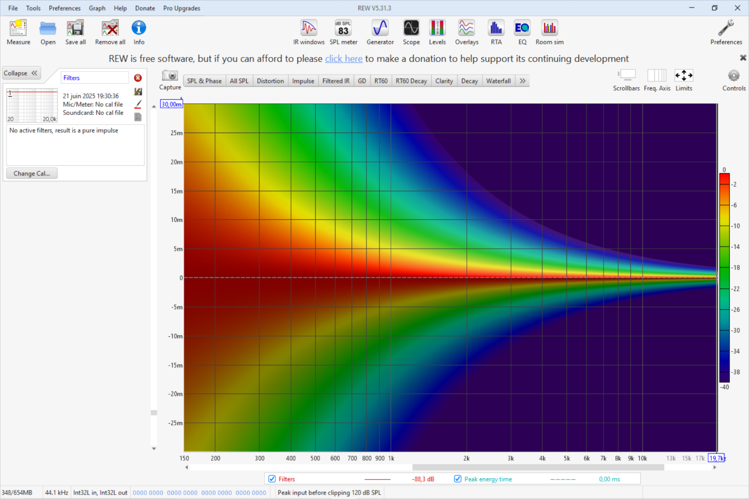Switch to the Waterfall tab

coord(498,81)
